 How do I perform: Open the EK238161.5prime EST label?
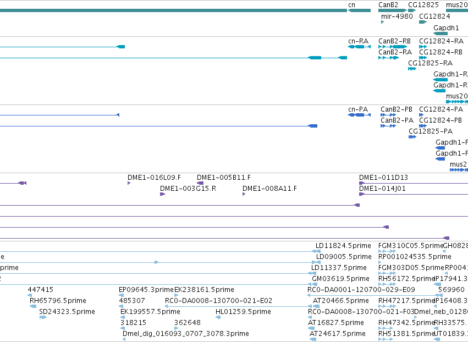204,290
